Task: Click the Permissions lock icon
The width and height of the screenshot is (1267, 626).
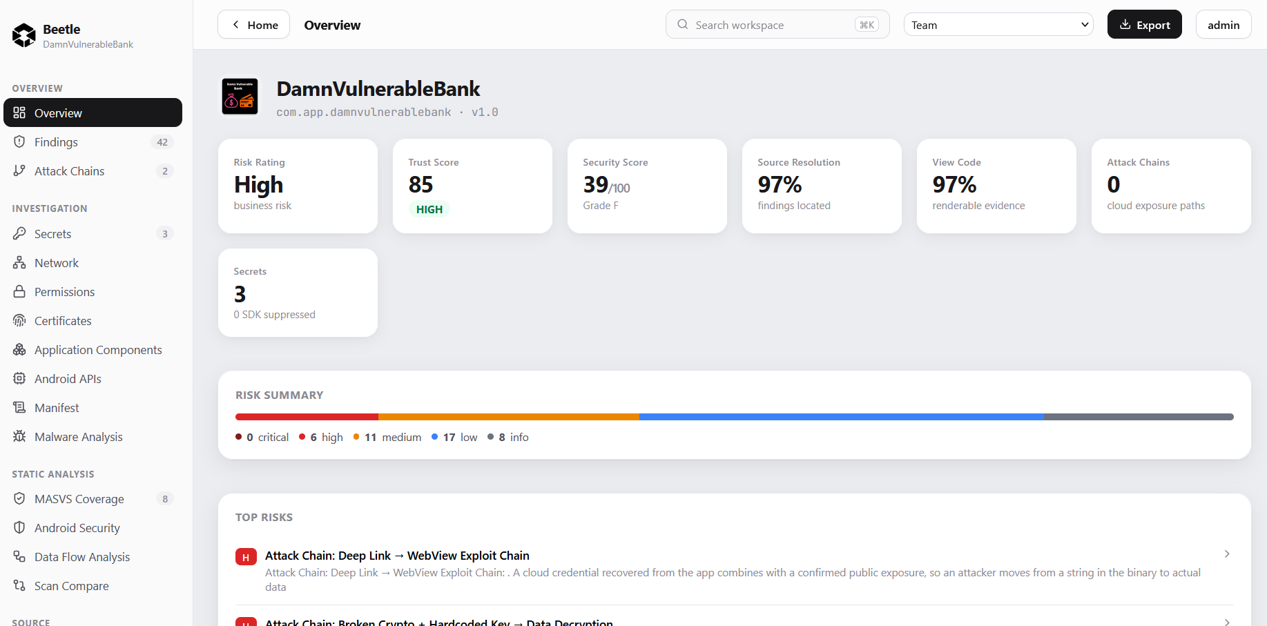Action: (x=19, y=291)
